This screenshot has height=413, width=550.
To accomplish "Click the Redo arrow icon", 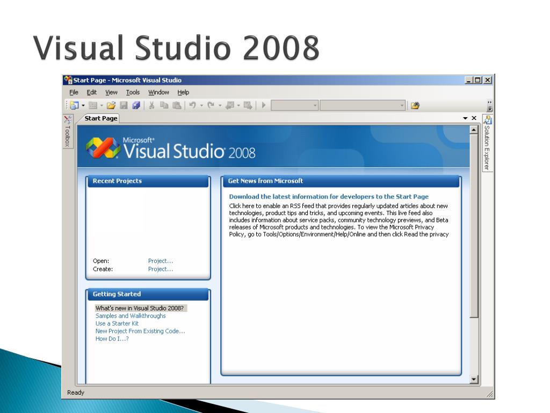I will 211,105.
